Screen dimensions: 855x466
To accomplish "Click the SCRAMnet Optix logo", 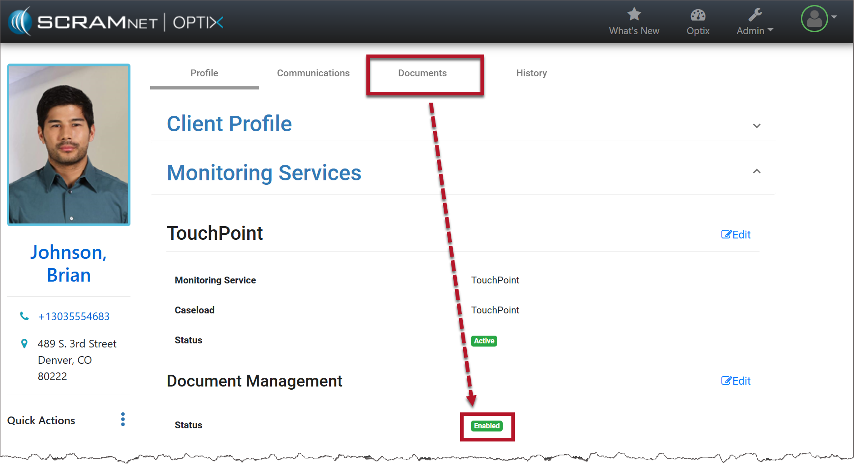I will point(116,22).
